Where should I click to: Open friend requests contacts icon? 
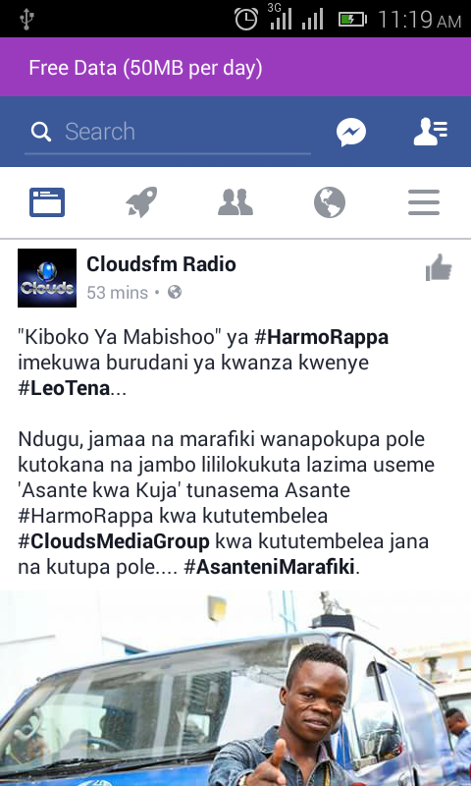click(431, 132)
